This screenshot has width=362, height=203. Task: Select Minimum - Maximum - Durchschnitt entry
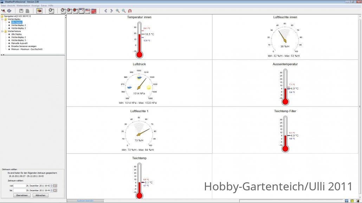coord(27,49)
